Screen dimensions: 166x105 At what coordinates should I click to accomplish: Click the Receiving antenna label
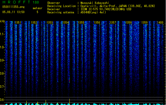(61, 12)
